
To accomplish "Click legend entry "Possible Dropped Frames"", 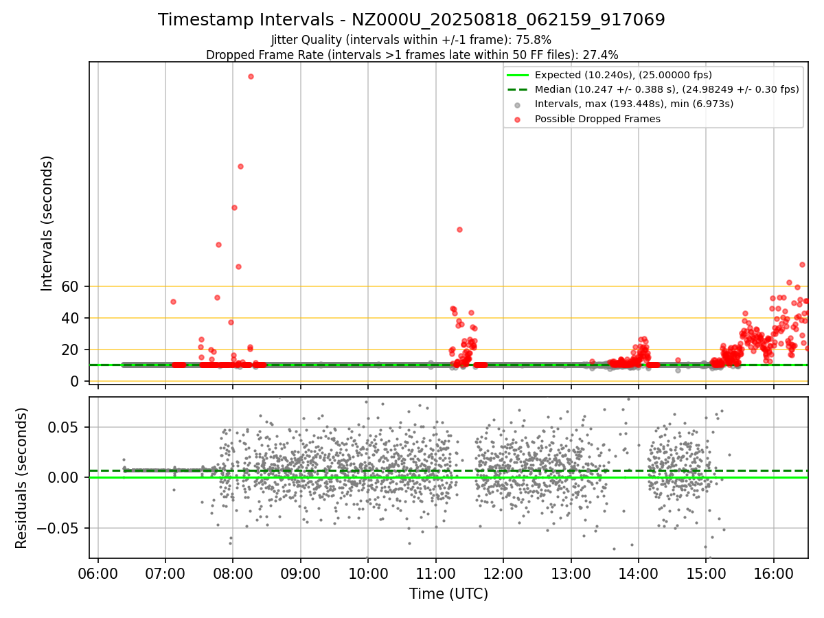I will 597,119.
